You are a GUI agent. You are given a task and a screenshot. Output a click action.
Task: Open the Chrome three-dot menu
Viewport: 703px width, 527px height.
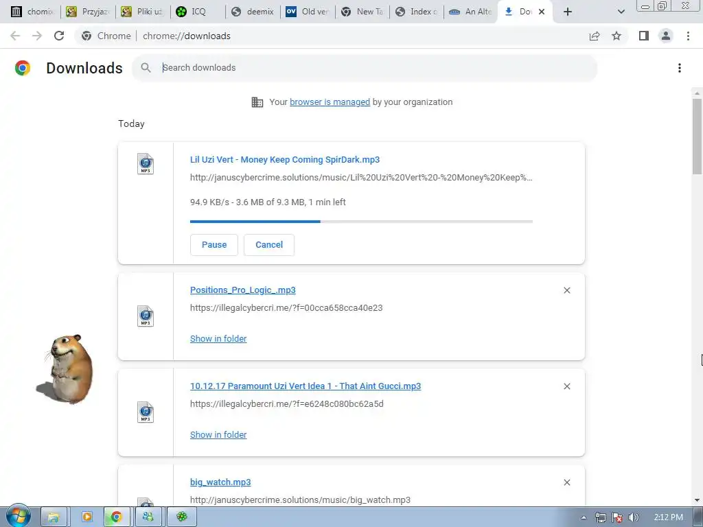[688, 36]
